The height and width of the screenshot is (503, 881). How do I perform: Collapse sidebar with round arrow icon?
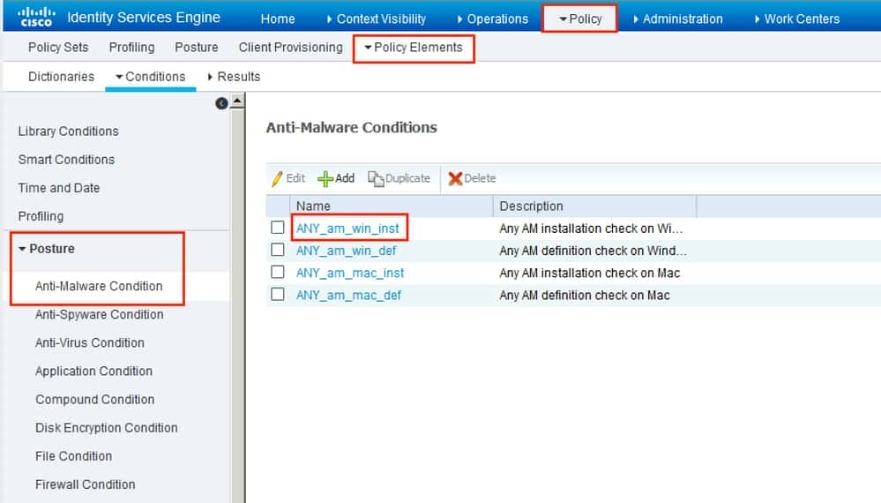point(221,103)
